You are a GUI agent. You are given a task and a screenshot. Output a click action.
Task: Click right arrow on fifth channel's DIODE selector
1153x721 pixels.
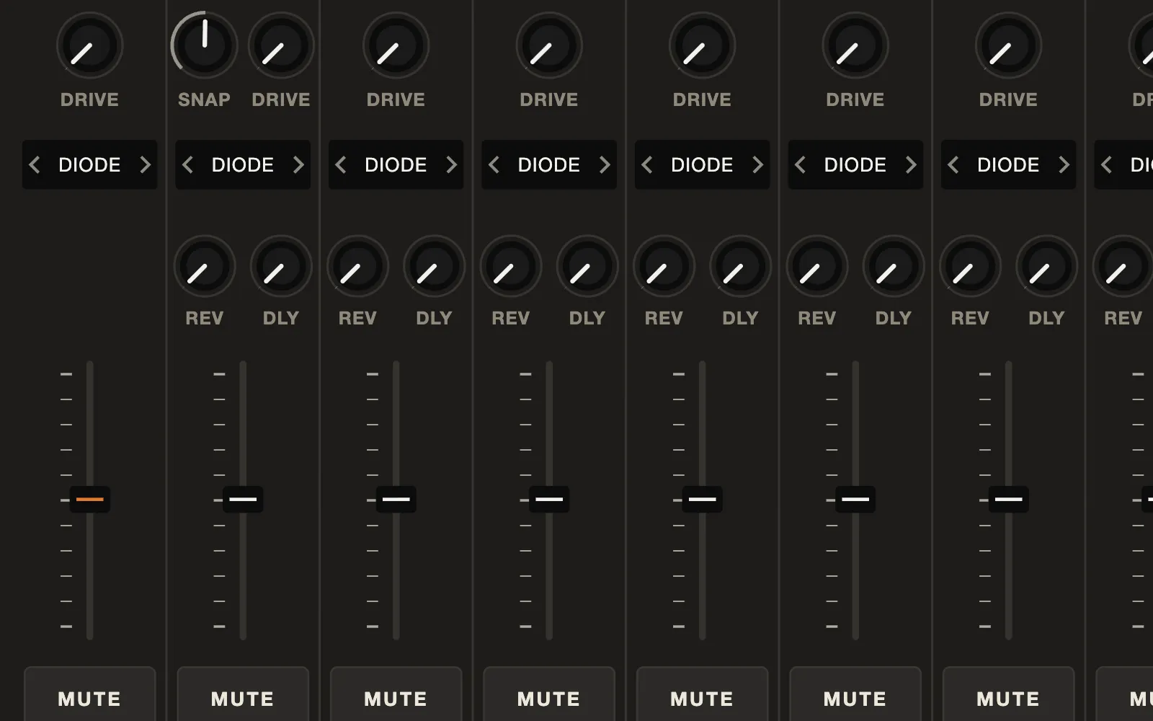(758, 165)
